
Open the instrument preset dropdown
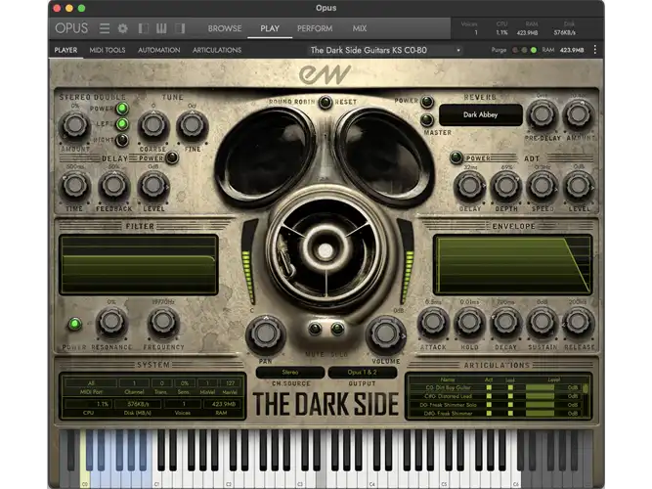(386, 50)
